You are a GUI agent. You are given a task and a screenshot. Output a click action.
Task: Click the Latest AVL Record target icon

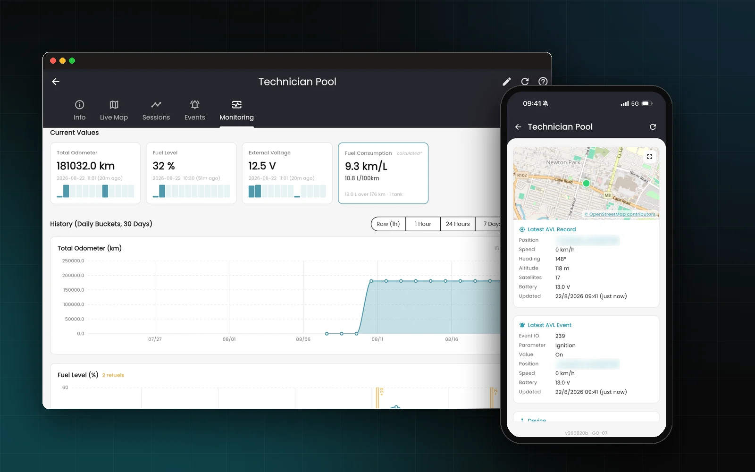[522, 229]
